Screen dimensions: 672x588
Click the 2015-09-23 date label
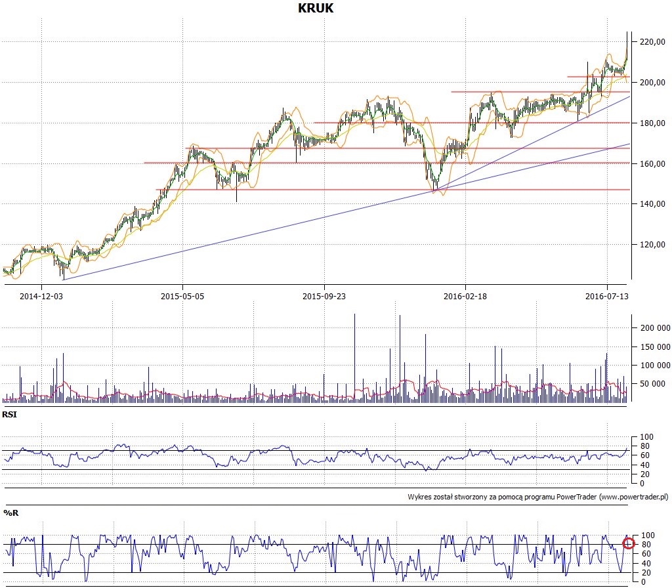(324, 296)
